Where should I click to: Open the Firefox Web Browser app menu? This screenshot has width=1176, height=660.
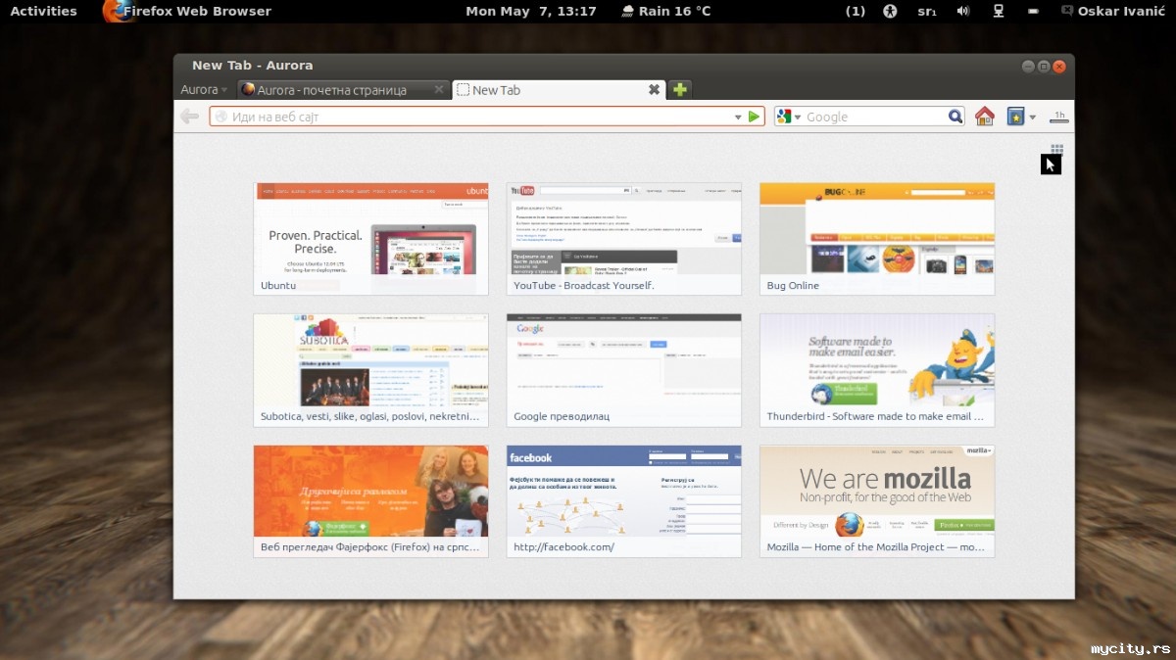pos(187,11)
